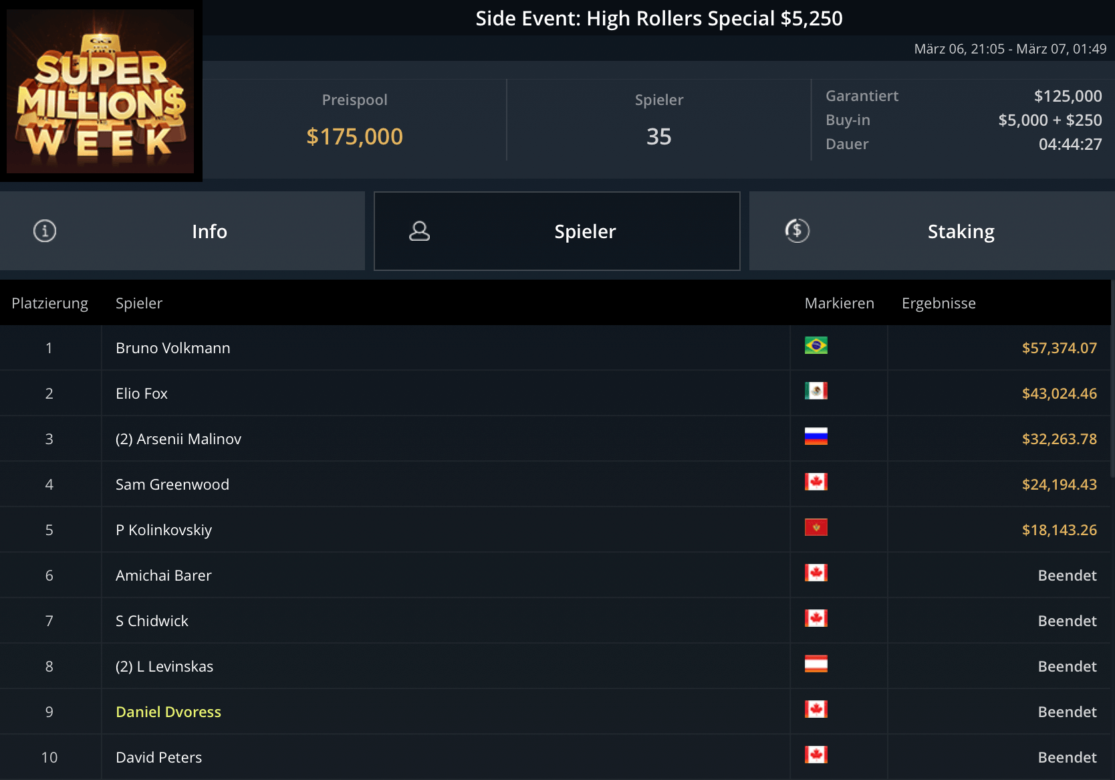The height and width of the screenshot is (780, 1115).
Task: Select highlighted player Daniel Dvoress
Action: (168, 712)
